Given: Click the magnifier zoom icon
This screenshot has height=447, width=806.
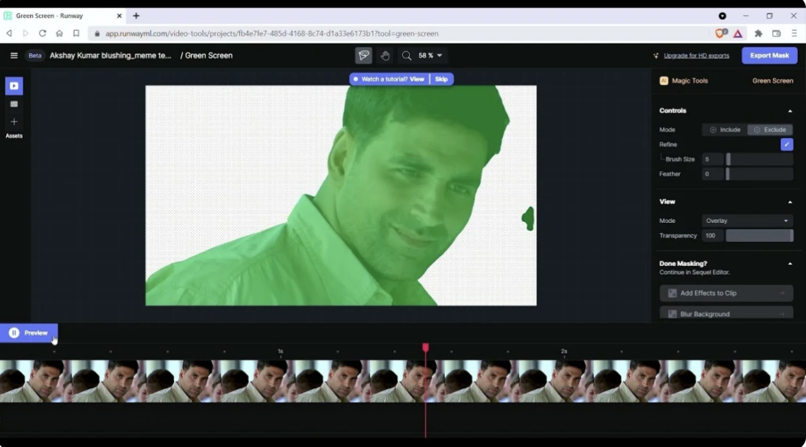Looking at the screenshot, I should pos(407,56).
